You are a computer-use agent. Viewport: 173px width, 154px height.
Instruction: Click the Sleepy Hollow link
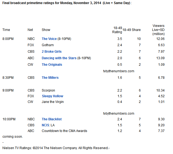click(x=52, y=96)
